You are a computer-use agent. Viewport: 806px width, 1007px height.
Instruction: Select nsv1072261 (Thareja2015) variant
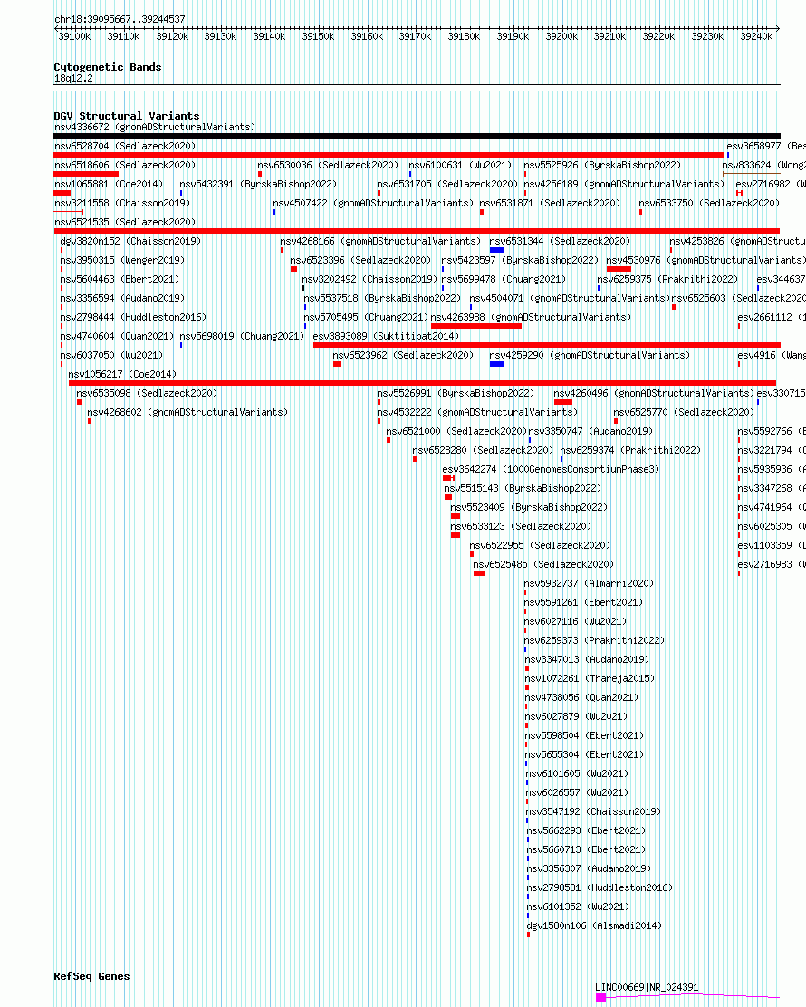coord(590,679)
